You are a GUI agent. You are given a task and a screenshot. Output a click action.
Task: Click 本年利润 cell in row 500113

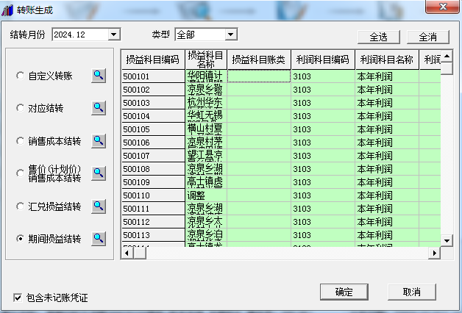(387, 235)
